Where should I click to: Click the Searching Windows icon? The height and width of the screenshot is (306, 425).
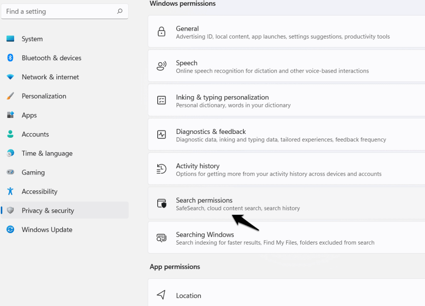(x=161, y=238)
